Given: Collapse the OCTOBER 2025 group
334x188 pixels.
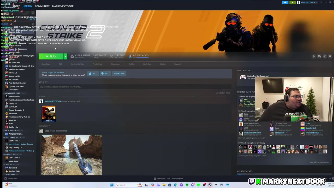Looking at the screenshot, I should (x=12, y=131).
